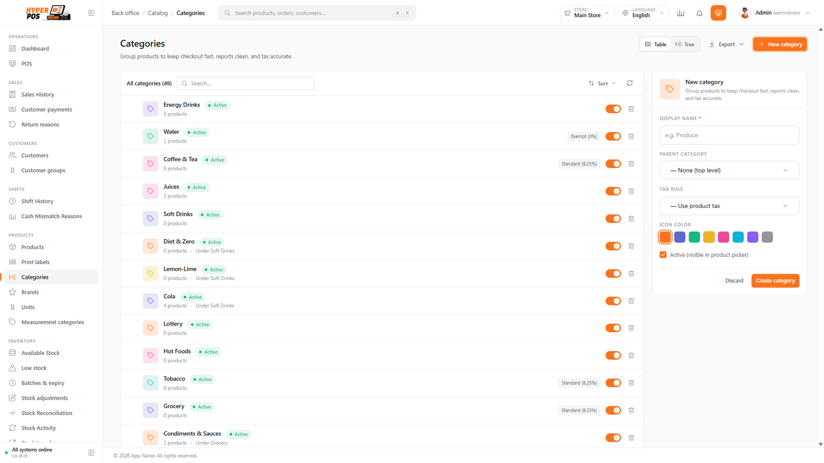824x463 pixels.
Task: Toggle the Soft Drinks active switch
Action: point(613,219)
